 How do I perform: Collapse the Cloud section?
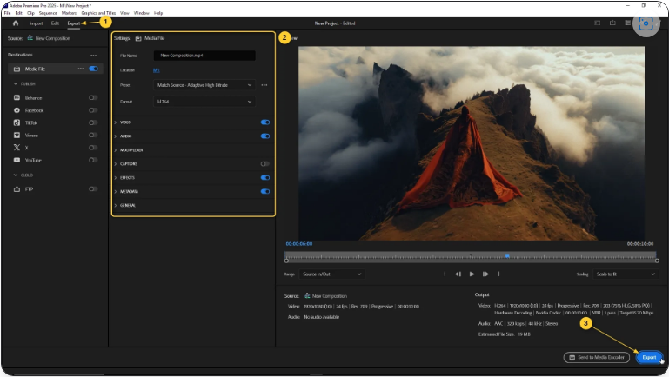pos(16,175)
